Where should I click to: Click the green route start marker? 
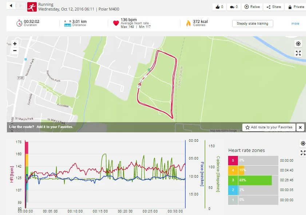pos(149,70)
